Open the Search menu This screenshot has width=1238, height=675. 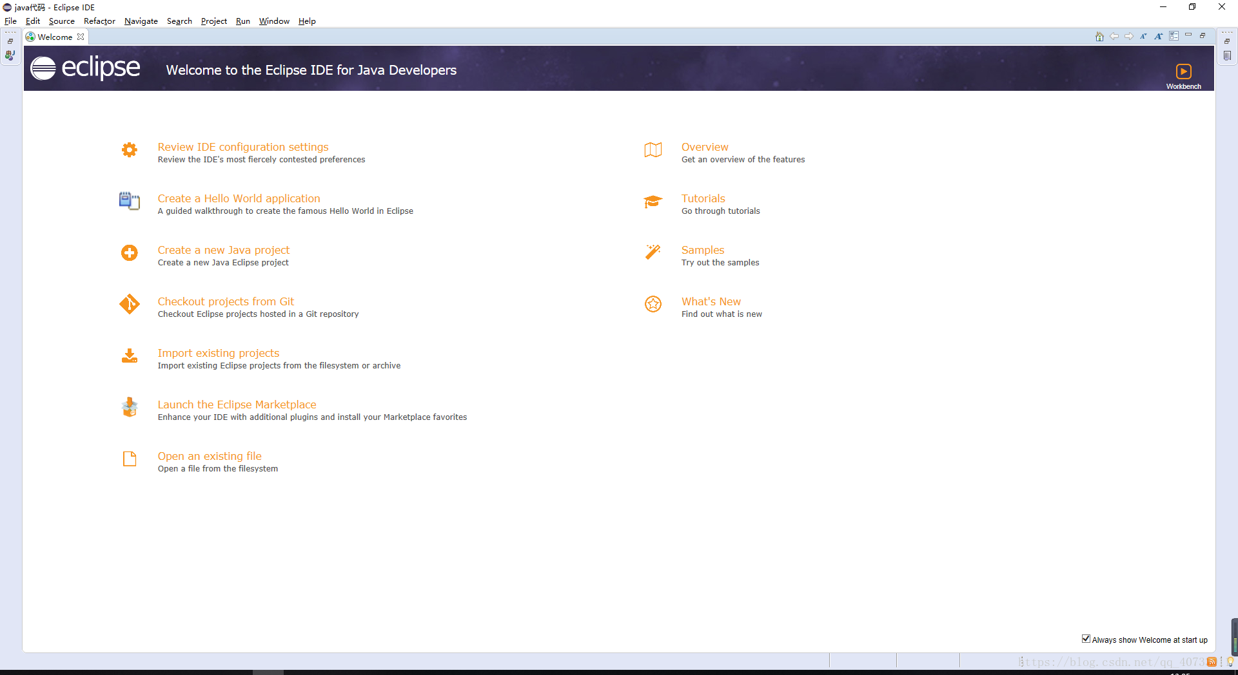179,21
